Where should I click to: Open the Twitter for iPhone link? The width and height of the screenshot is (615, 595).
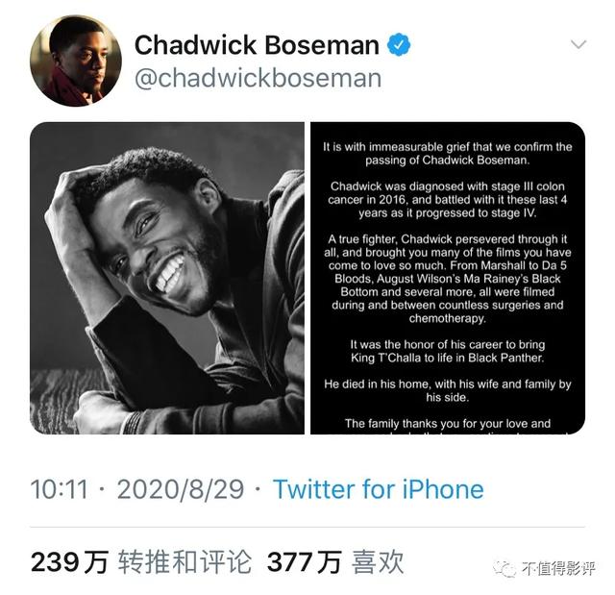pos(379,489)
